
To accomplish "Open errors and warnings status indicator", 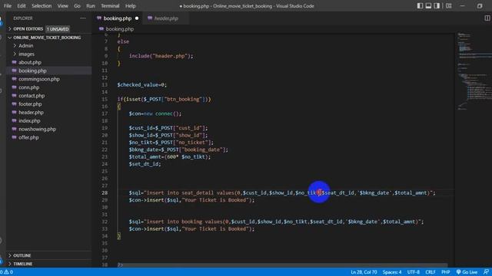I will coord(7,272).
